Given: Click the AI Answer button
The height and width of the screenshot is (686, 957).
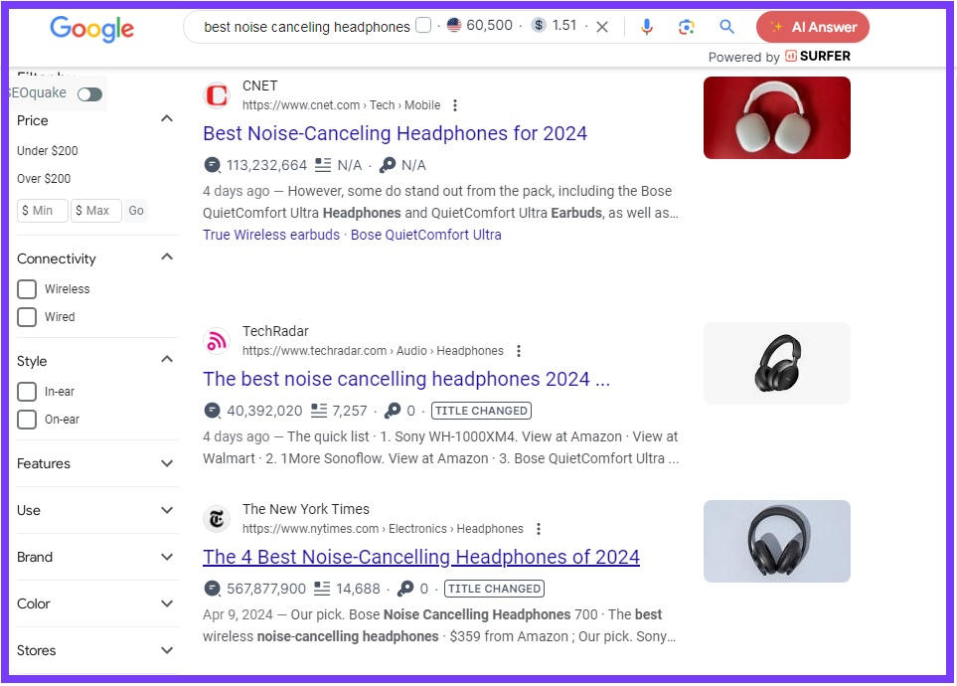Looking at the screenshot, I should click(812, 27).
